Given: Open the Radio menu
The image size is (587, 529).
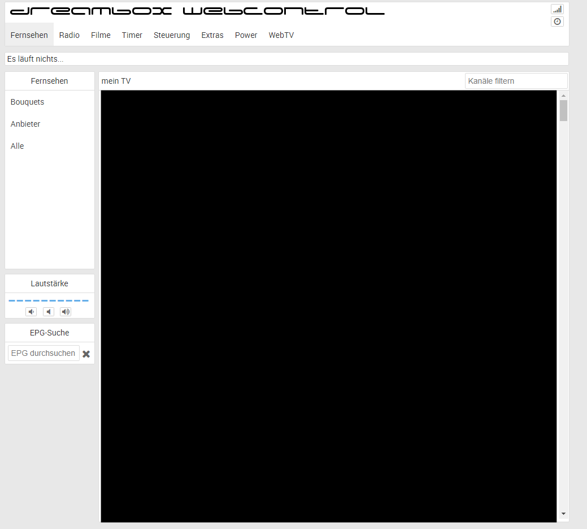Looking at the screenshot, I should 69,35.
